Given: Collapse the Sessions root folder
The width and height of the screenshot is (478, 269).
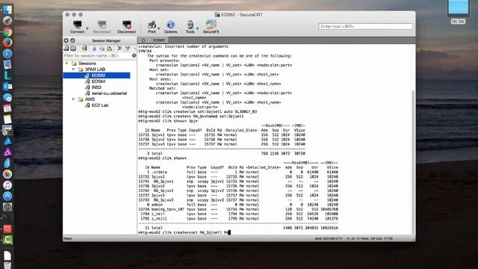Looking at the screenshot, I should tap(66, 64).
